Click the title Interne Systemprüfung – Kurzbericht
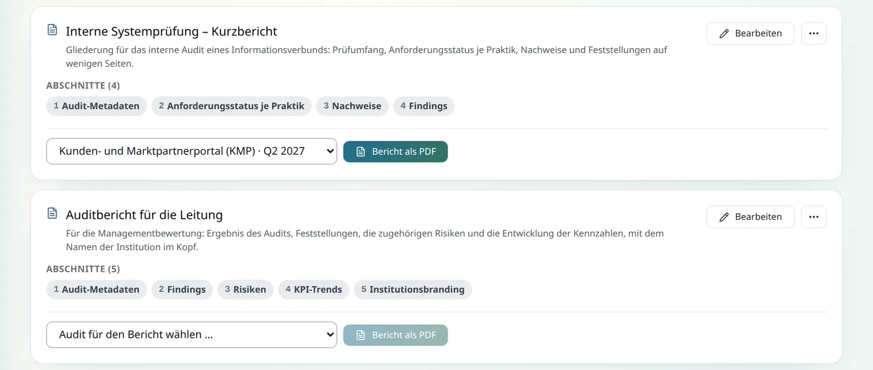Image resolution: width=873 pixels, height=370 pixels. point(171,32)
